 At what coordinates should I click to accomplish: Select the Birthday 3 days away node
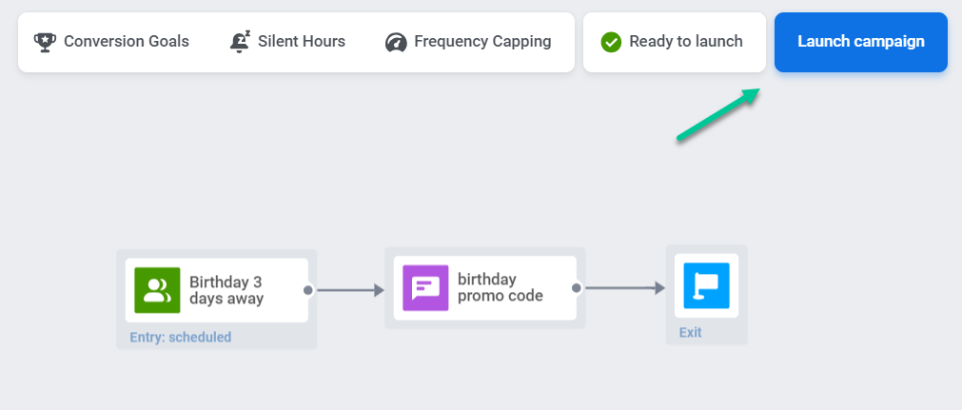point(226,290)
